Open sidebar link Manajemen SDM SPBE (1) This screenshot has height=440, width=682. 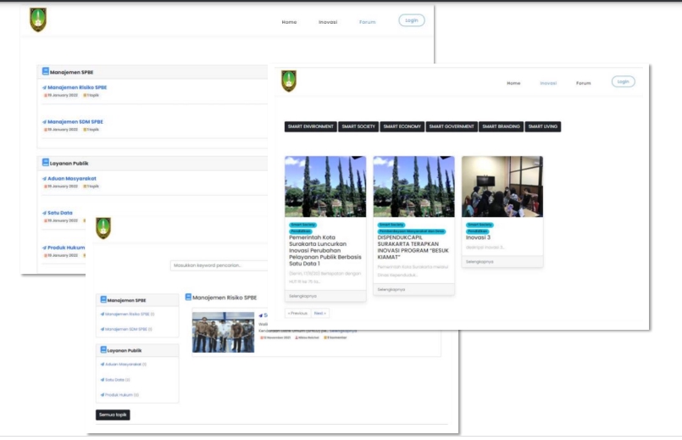tap(128, 330)
